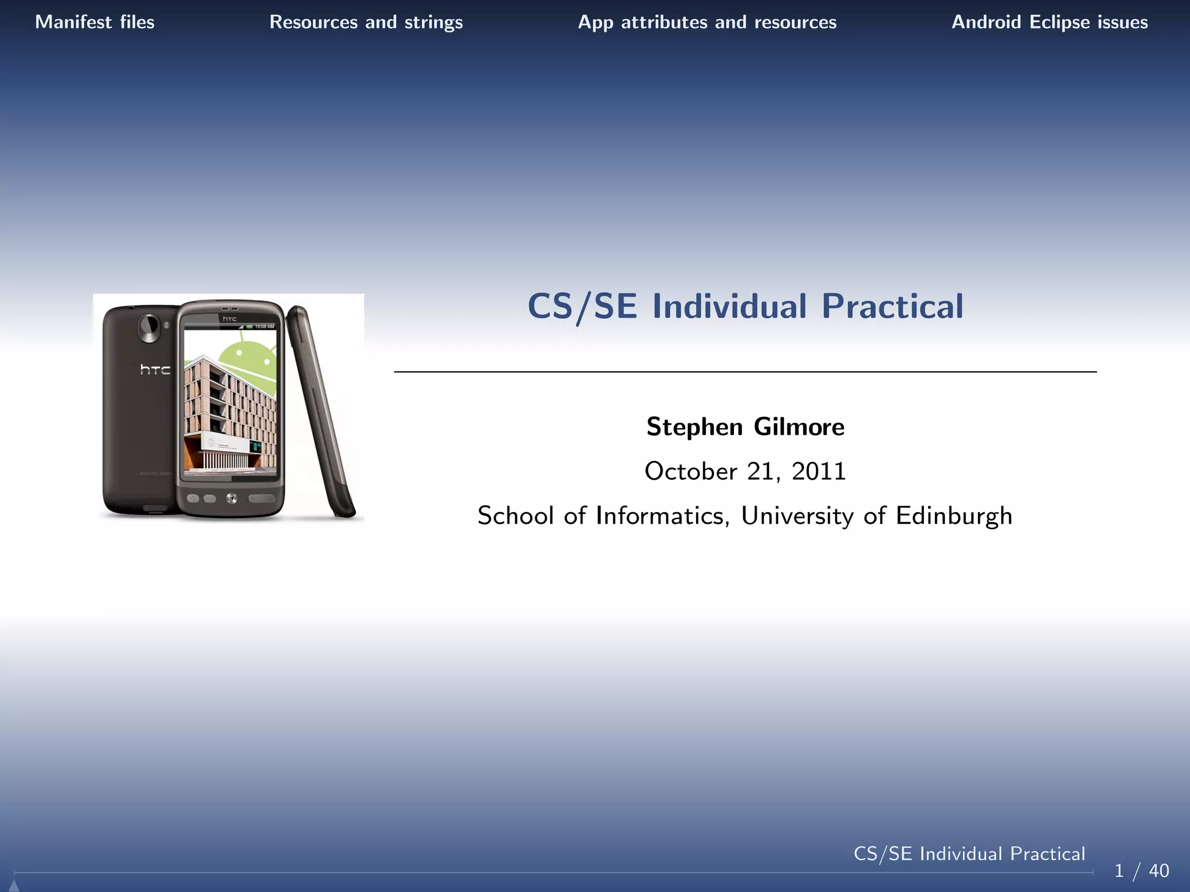Click the HTC phone image
This screenshot has height=892, width=1190.
tap(228, 408)
